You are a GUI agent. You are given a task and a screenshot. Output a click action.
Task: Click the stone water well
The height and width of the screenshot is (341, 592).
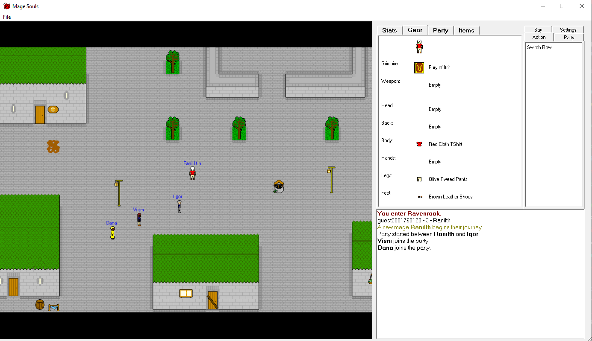tap(279, 187)
